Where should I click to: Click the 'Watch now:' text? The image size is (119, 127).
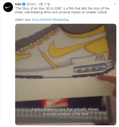[23, 20]
